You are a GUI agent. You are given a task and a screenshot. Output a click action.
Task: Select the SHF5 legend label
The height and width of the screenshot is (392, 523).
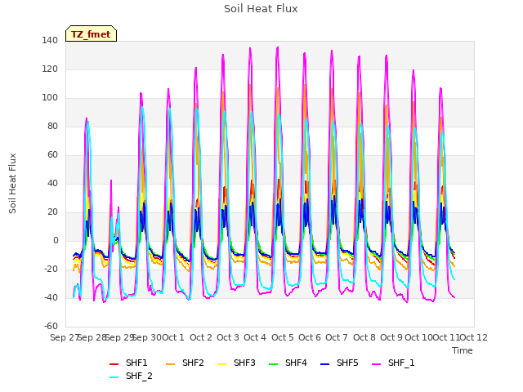pos(347,363)
